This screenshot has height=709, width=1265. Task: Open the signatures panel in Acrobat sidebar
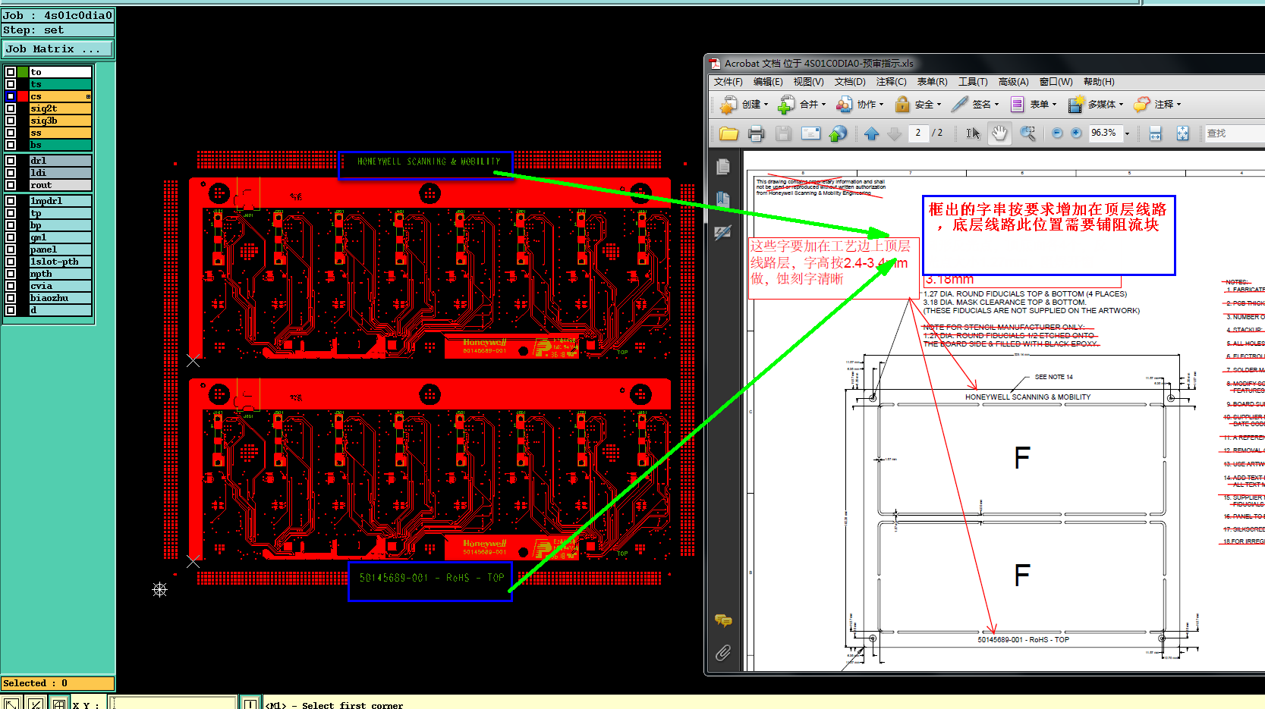coord(722,233)
